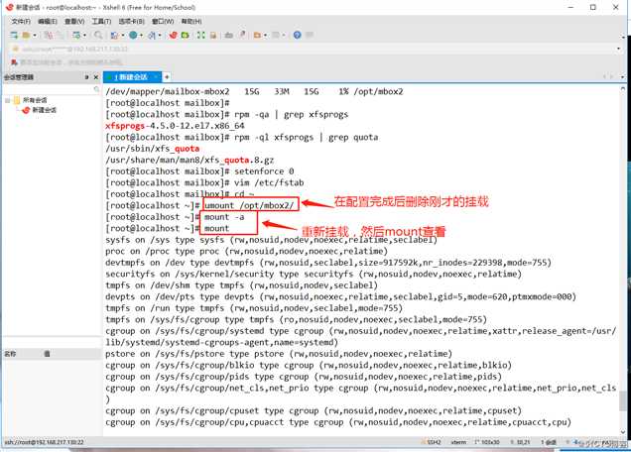Click the SSH2 status bar entry
This screenshot has width=631, height=452.
coord(433,442)
